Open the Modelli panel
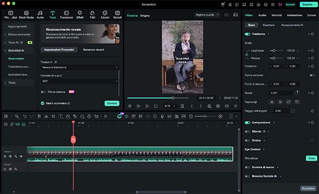 [117, 15]
